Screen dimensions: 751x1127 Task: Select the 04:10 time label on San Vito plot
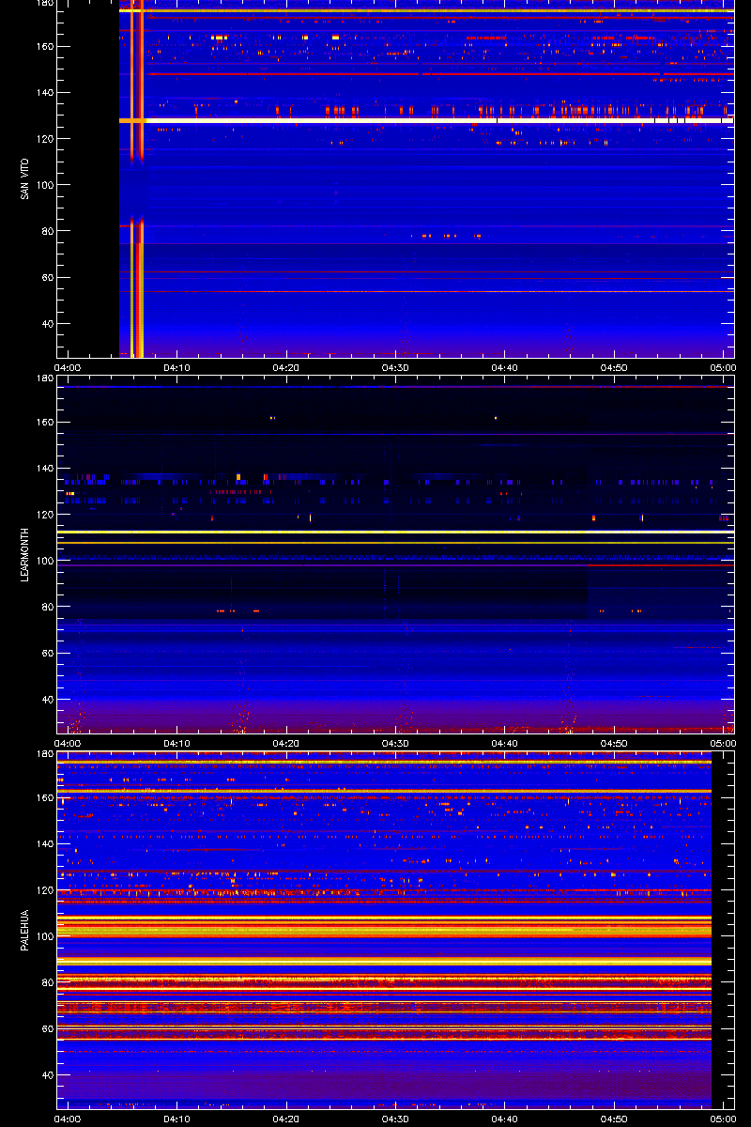pyautogui.click(x=177, y=367)
